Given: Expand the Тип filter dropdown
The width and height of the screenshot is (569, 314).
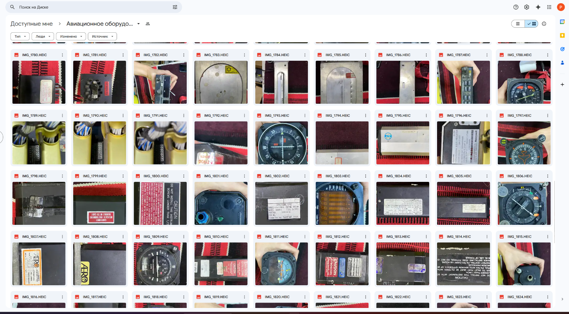Looking at the screenshot, I should click(20, 37).
